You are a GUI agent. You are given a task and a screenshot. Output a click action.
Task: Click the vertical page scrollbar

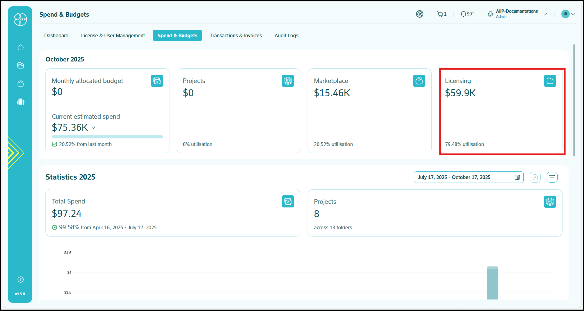[574, 100]
